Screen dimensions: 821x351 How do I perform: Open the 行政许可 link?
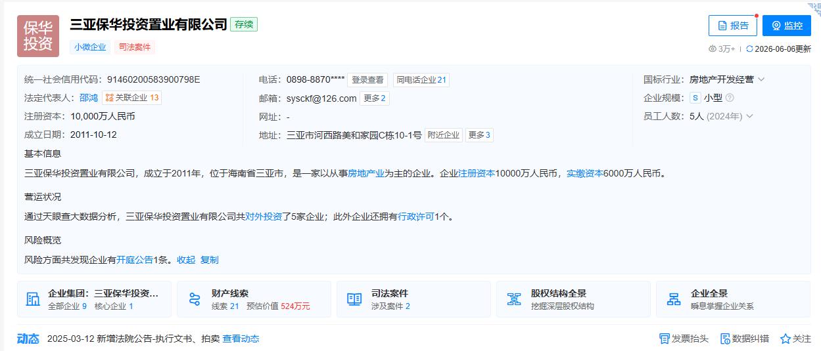[416, 217]
